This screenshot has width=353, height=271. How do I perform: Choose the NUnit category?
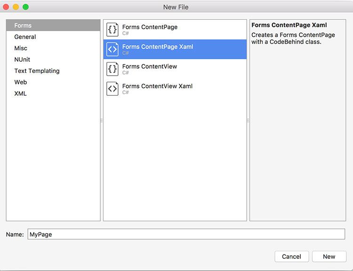point(53,59)
